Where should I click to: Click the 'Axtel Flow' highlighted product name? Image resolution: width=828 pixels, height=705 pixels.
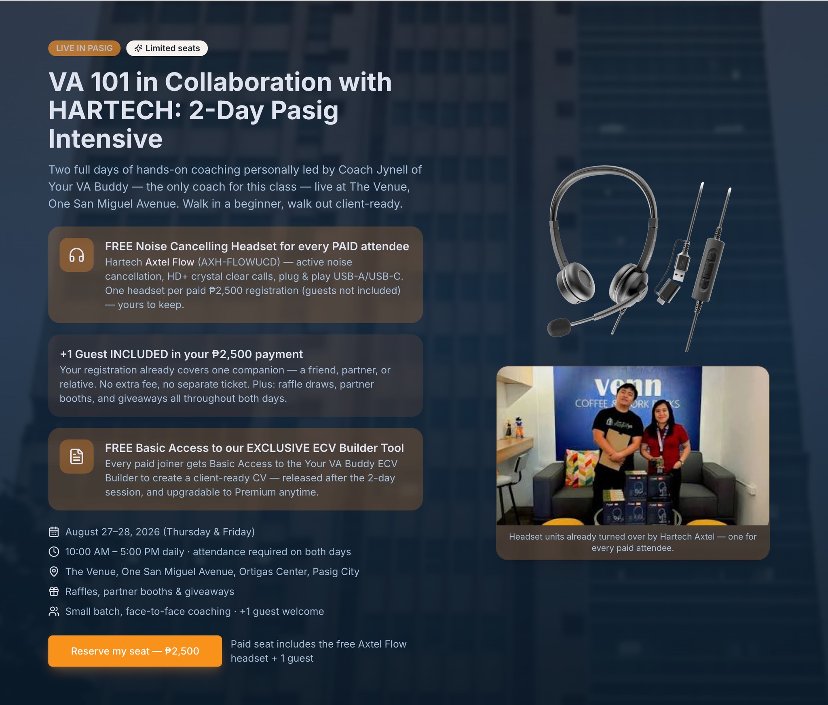[x=170, y=262]
